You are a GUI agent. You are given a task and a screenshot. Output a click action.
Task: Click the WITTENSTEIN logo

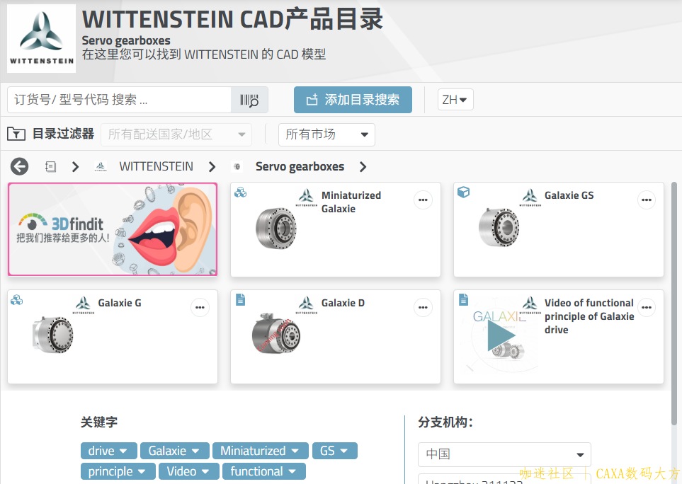click(x=41, y=39)
